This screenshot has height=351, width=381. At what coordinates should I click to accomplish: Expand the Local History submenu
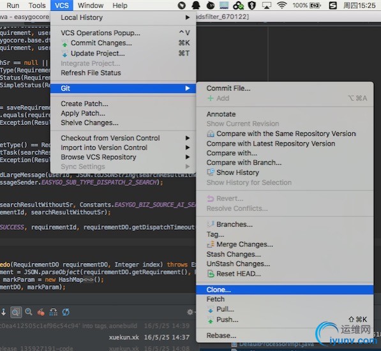(123, 17)
